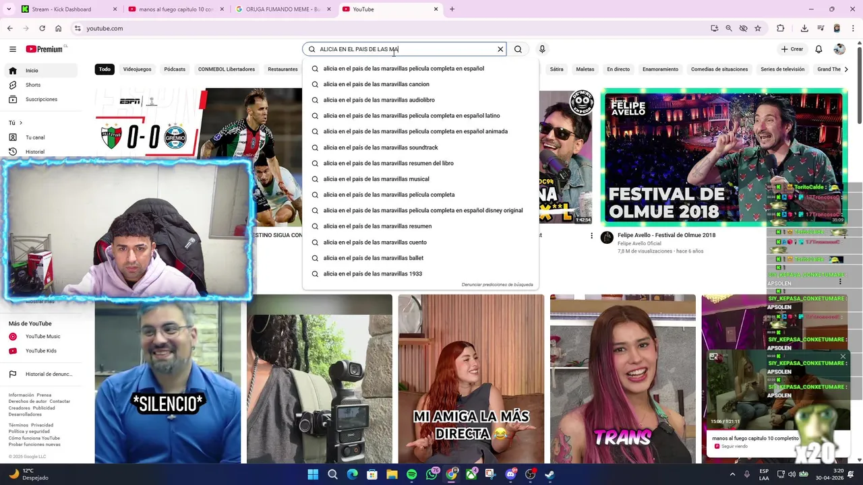This screenshot has width=863, height=485.
Task: Open the YouTube account avatar menu
Action: (839, 49)
